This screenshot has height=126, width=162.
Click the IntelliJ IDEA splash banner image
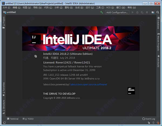pos(81,38)
